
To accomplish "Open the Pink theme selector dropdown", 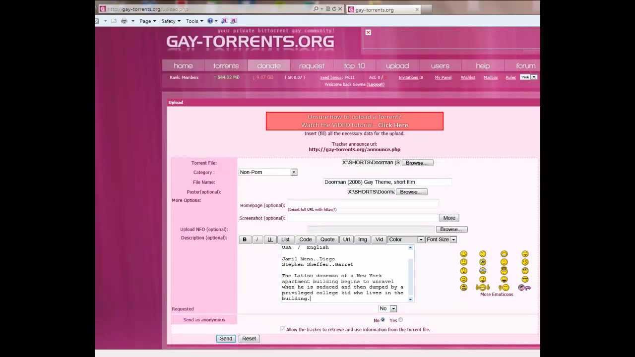I will tap(528, 77).
